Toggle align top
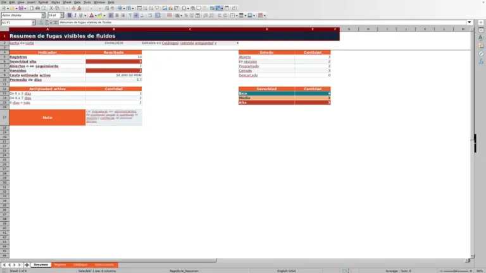 tap(130, 15)
